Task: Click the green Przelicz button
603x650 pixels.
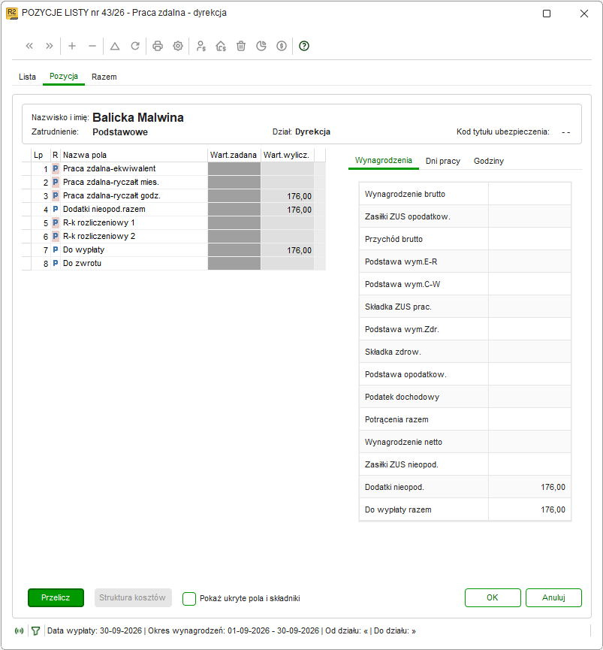Action: [x=56, y=597]
